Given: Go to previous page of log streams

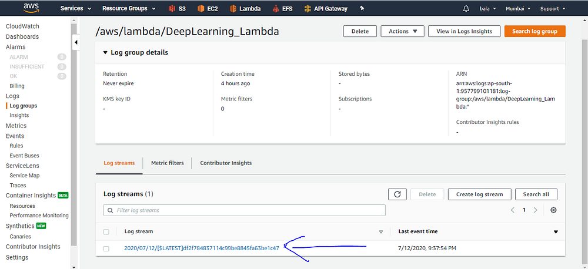Looking at the screenshot, I should (512, 210).
